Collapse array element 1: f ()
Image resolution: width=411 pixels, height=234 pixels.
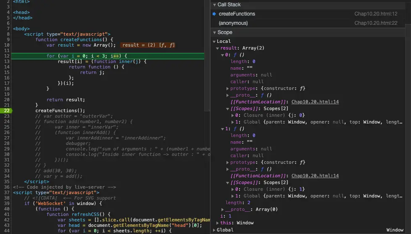coord(222,129)
